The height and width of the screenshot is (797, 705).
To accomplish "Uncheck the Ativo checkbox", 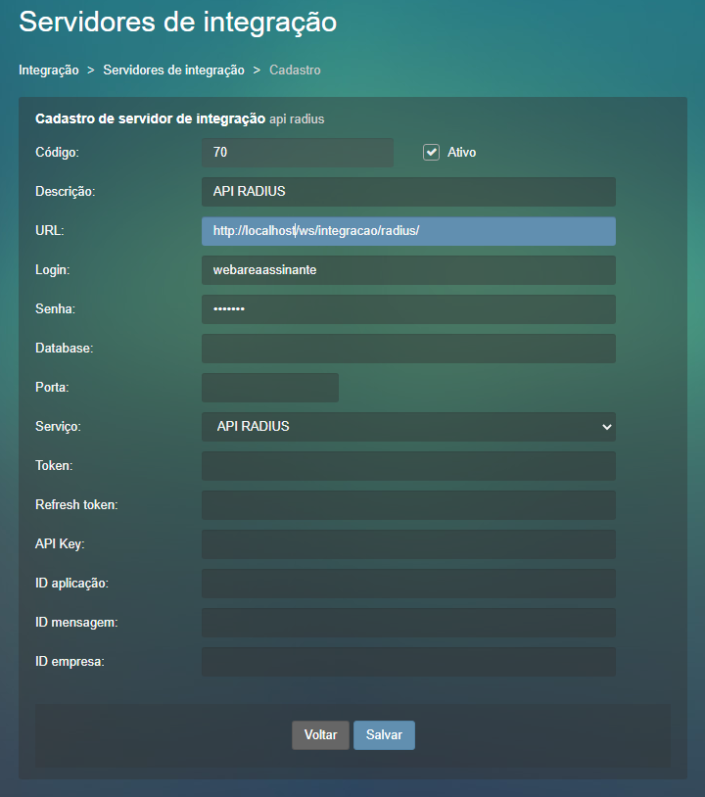I will click(431, 153).
